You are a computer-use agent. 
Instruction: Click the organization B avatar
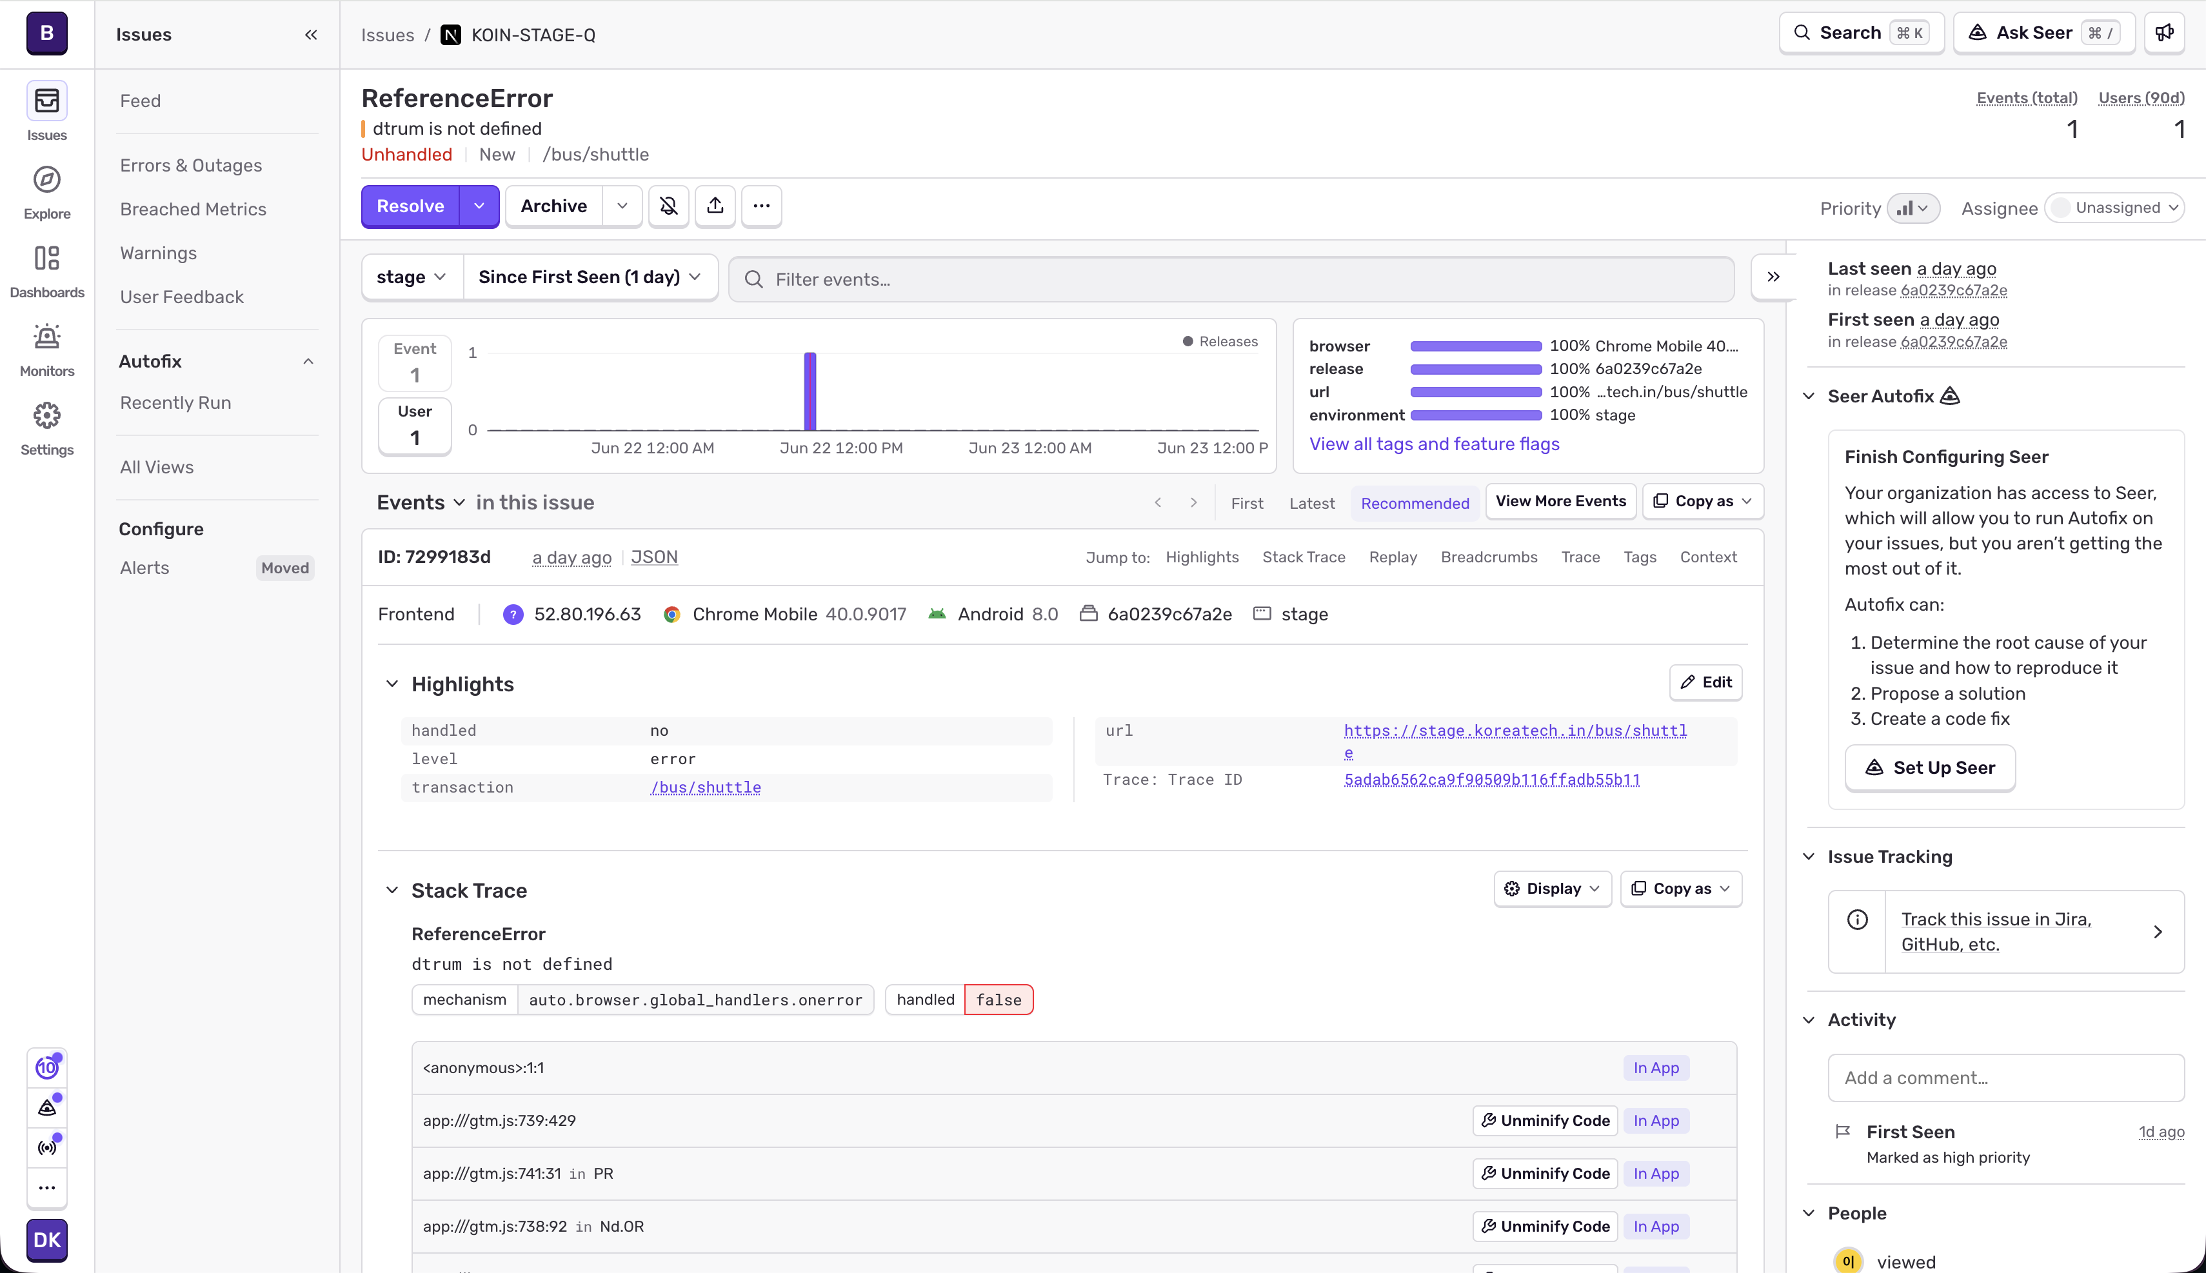coord(47,34)
